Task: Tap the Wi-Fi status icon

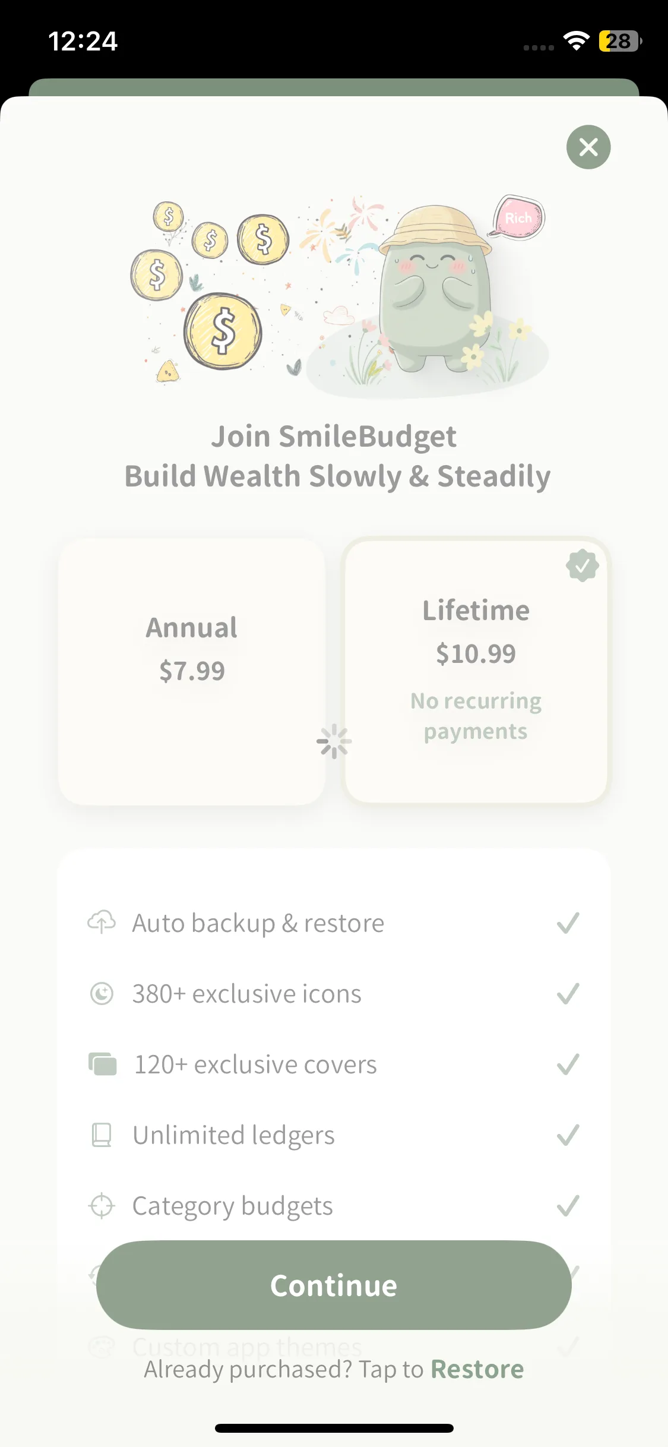Action: (x=576, y=41)
